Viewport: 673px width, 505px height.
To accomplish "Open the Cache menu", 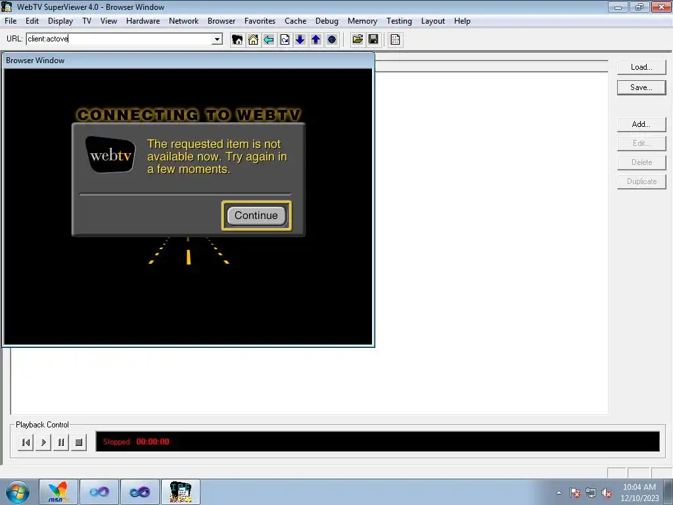I will 296,21.
